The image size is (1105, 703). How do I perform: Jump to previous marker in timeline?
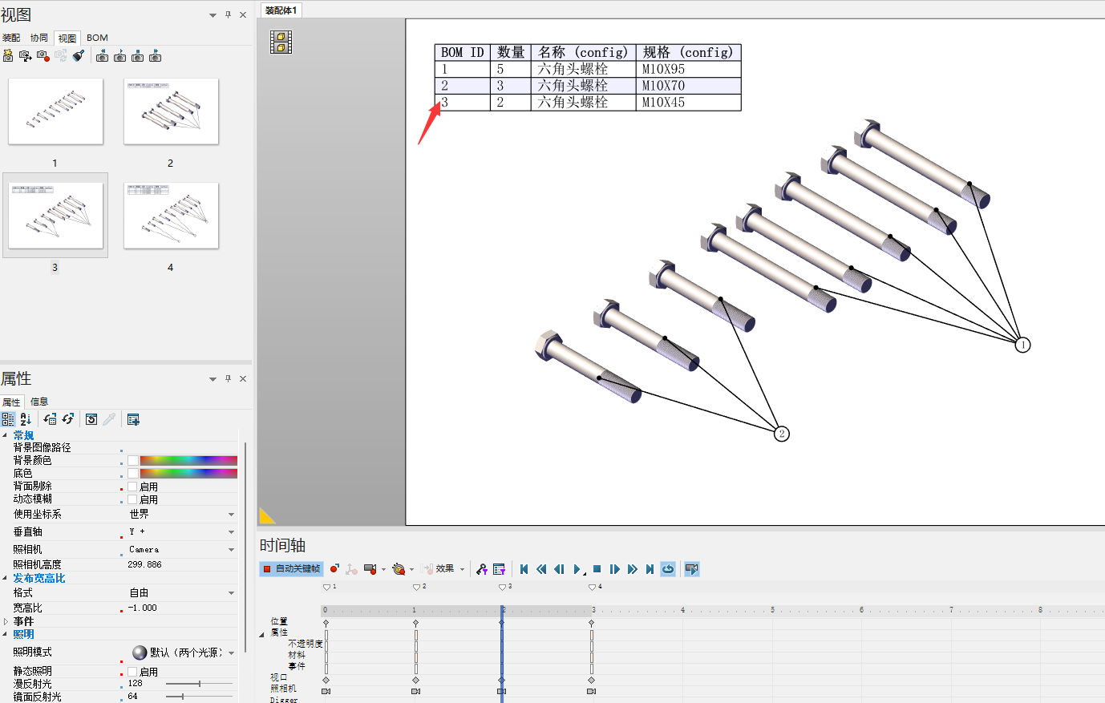pyautogui.click(x=541, y=569)
